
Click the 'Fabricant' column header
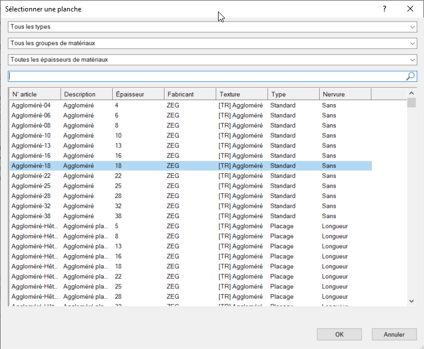tap(189, 94)
